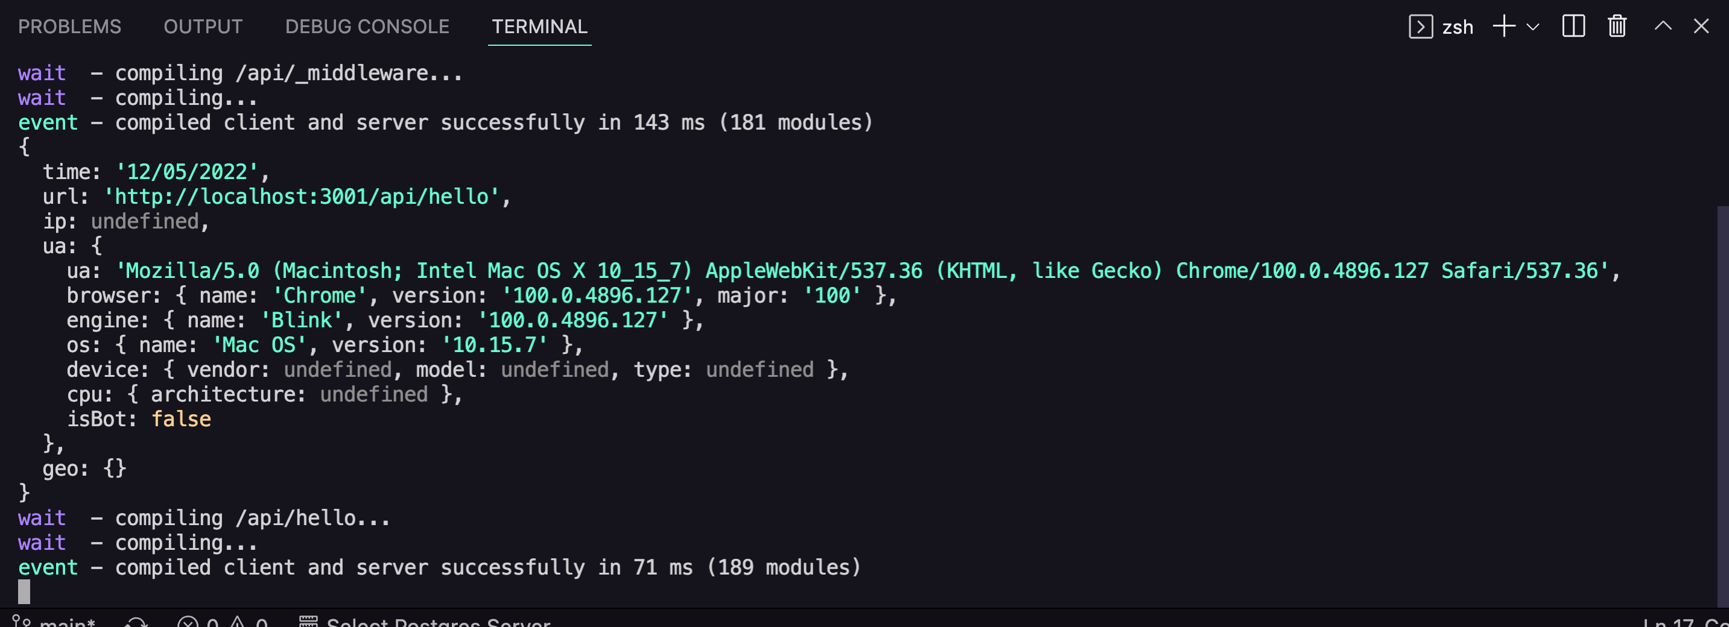The height and width of the screenshot is (627, 1729).
Task: Show the DEBUG CONSOLE tab
Action: 367,27
